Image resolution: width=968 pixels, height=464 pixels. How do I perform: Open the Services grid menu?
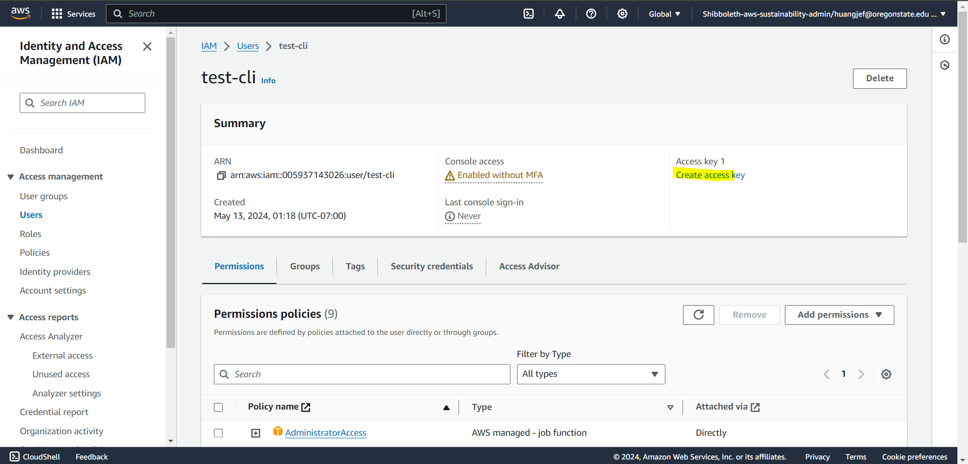(74, 14)
